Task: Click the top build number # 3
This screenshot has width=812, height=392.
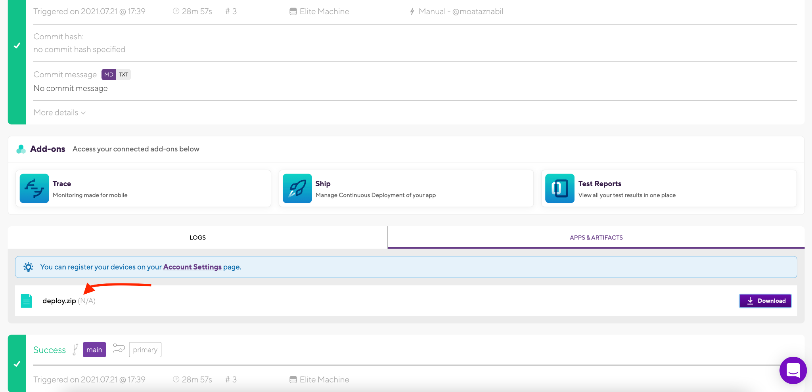Action: point(231,11)
